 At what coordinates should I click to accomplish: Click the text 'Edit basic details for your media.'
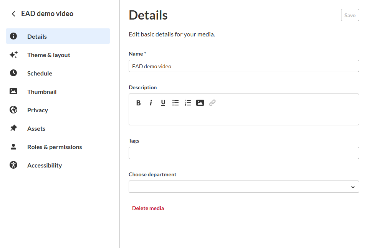point(172,34)
